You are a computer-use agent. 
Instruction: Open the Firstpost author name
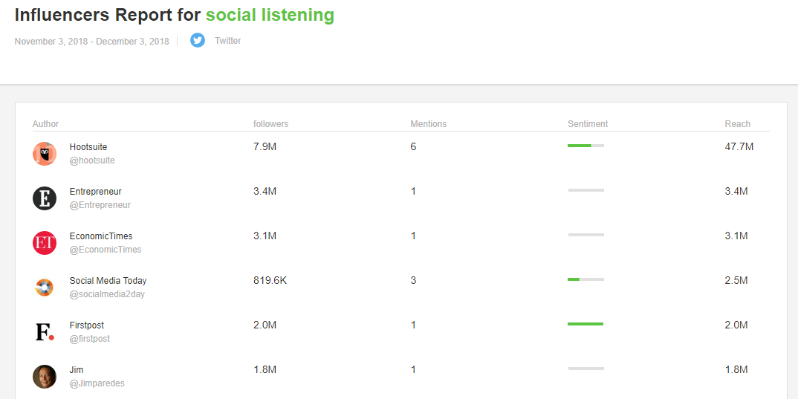[x=86, y=325]
